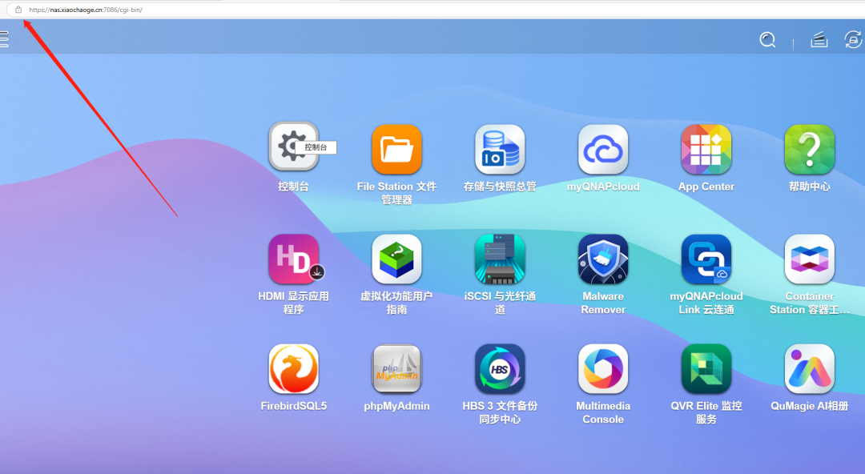865x474 pixels.
Task: Click the phpMyAdmin text label
Action: pyautogui.click(x=396, y=406)
